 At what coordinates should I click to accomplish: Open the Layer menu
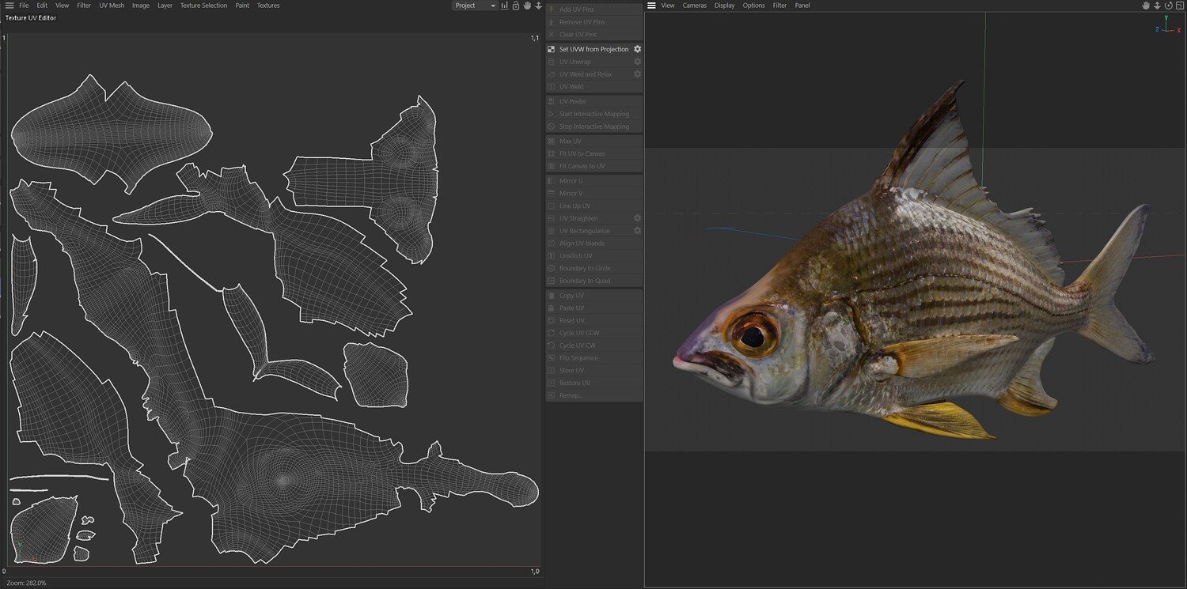click(165, 6)
